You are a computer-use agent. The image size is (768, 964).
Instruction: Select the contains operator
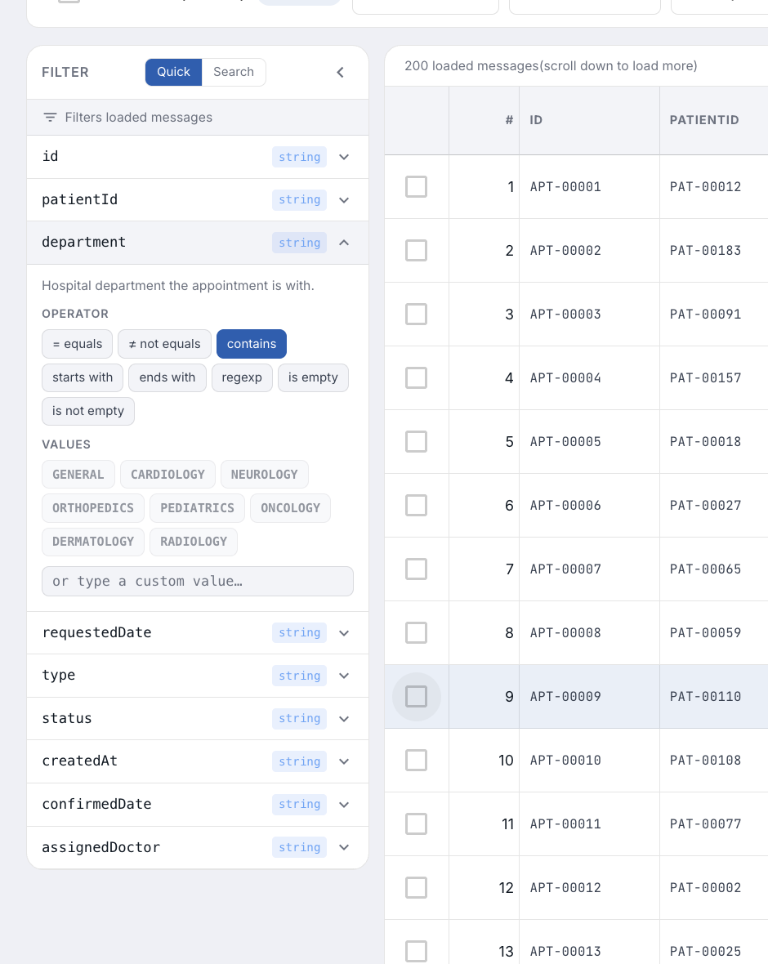pos(252,344)
